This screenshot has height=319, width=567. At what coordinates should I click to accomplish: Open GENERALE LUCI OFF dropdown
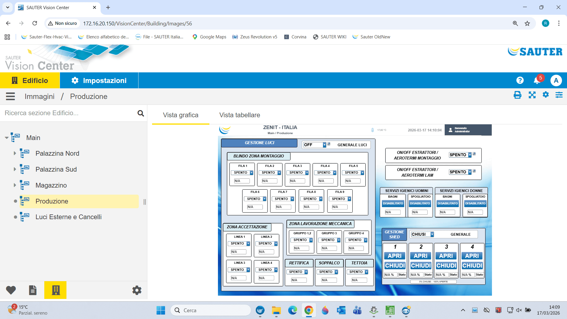(324, 145)
